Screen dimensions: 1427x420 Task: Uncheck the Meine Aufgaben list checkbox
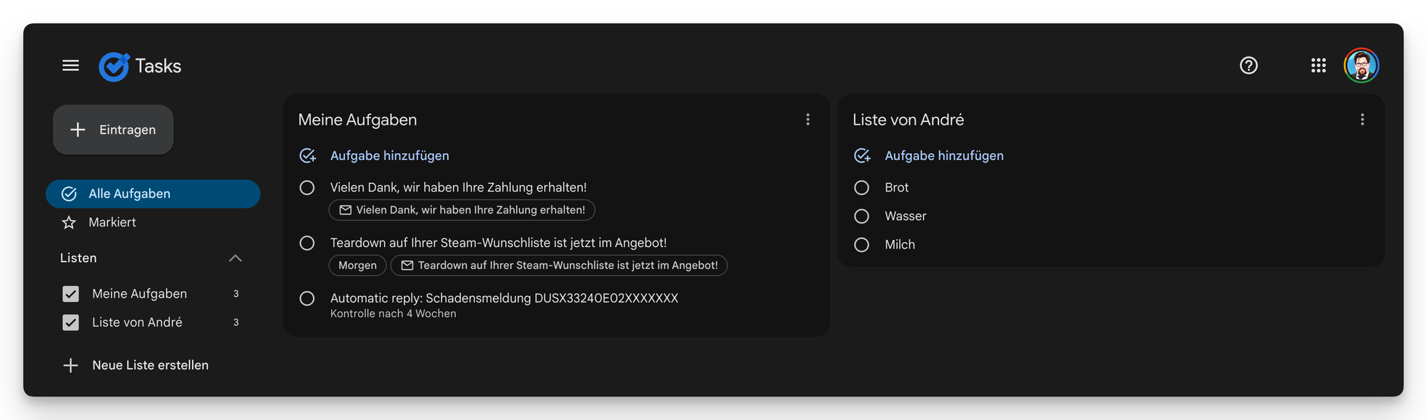(71, 294)
